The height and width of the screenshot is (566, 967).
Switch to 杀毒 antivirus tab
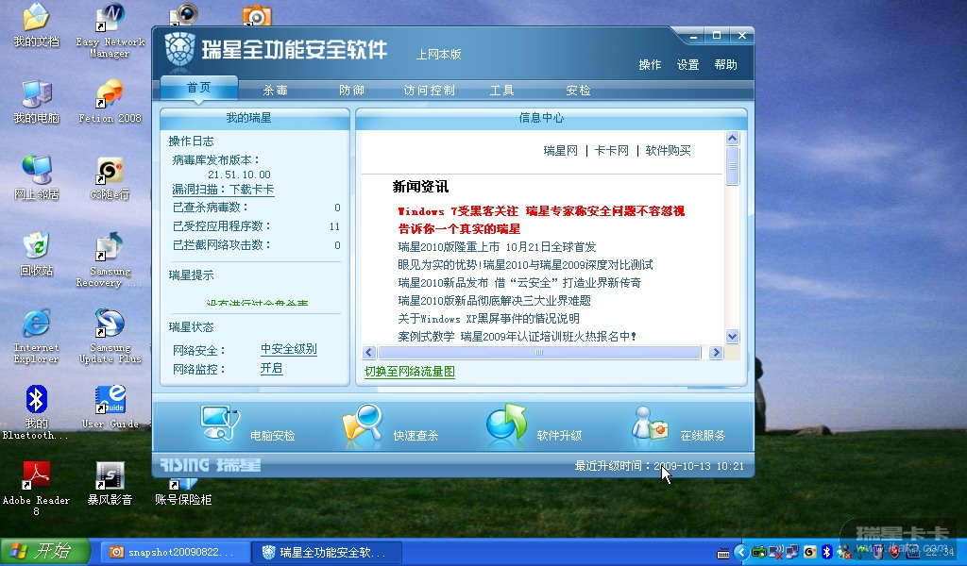(x=275, y=90)
